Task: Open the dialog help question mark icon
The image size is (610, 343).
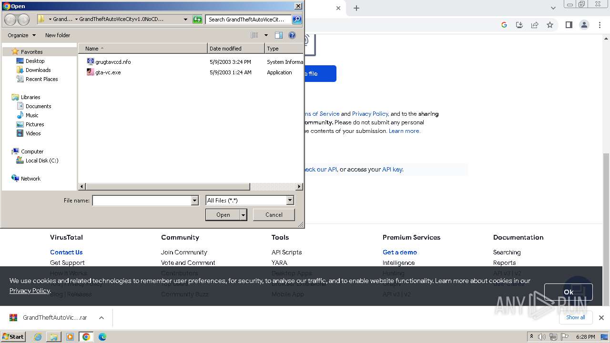Action: [292, 35]
